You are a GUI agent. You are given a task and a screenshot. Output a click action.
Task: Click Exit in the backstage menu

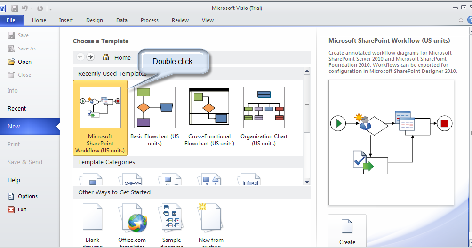pyautogui.click(x=17, y=209)
